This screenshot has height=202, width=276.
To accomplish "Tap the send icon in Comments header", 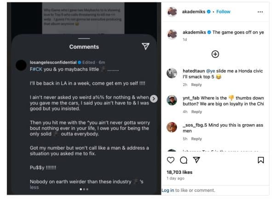I will tap(145, 46).
